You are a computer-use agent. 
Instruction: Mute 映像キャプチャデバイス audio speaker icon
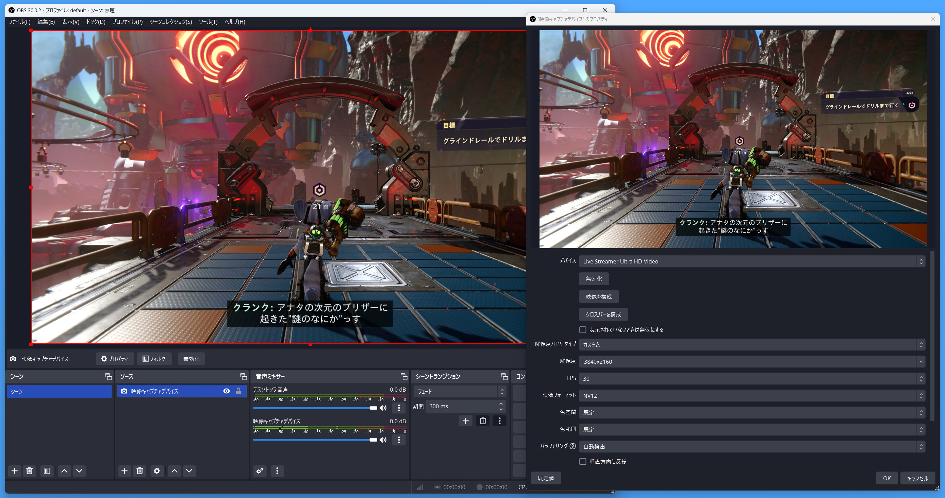(x=383, y=440)
